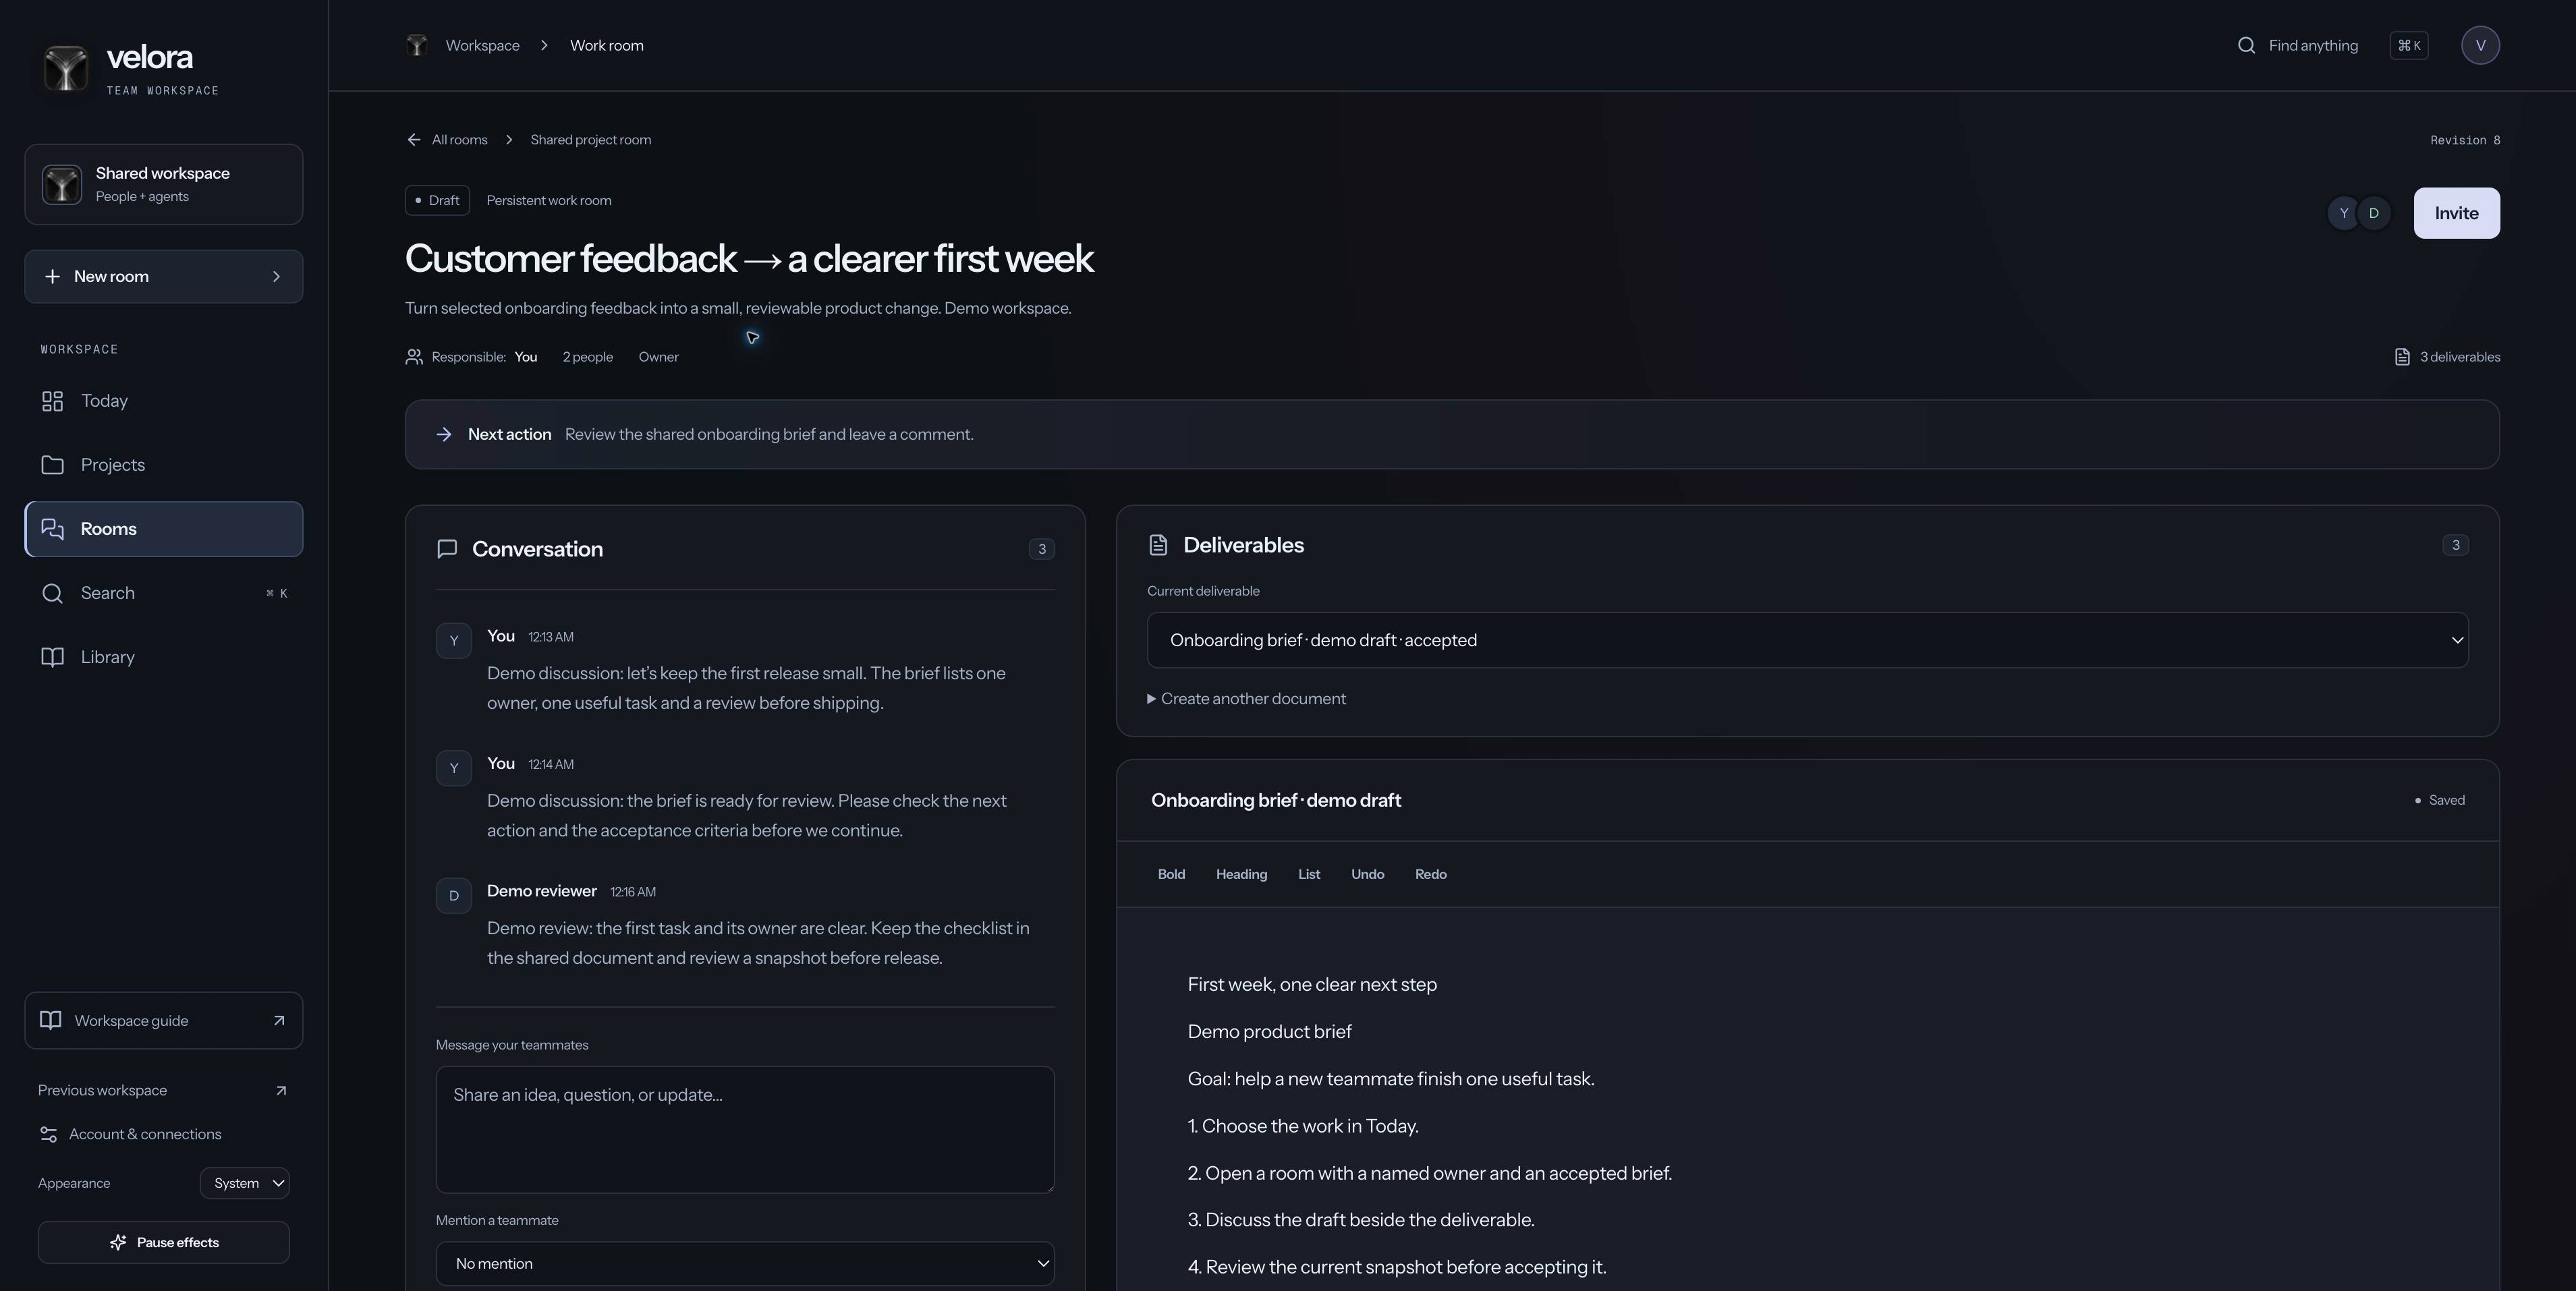
Task: Click the 3 deliverables document icon
Action: tap(2402, 357)
